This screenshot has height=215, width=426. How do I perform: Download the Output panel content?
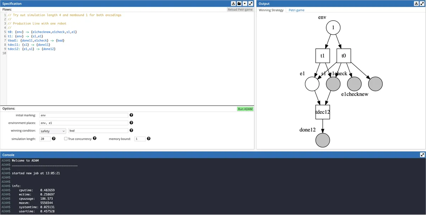coord(416,3)
